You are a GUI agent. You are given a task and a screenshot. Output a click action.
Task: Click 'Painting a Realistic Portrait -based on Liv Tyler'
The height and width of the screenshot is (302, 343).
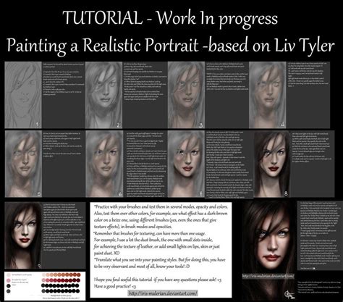click(171, 46)
